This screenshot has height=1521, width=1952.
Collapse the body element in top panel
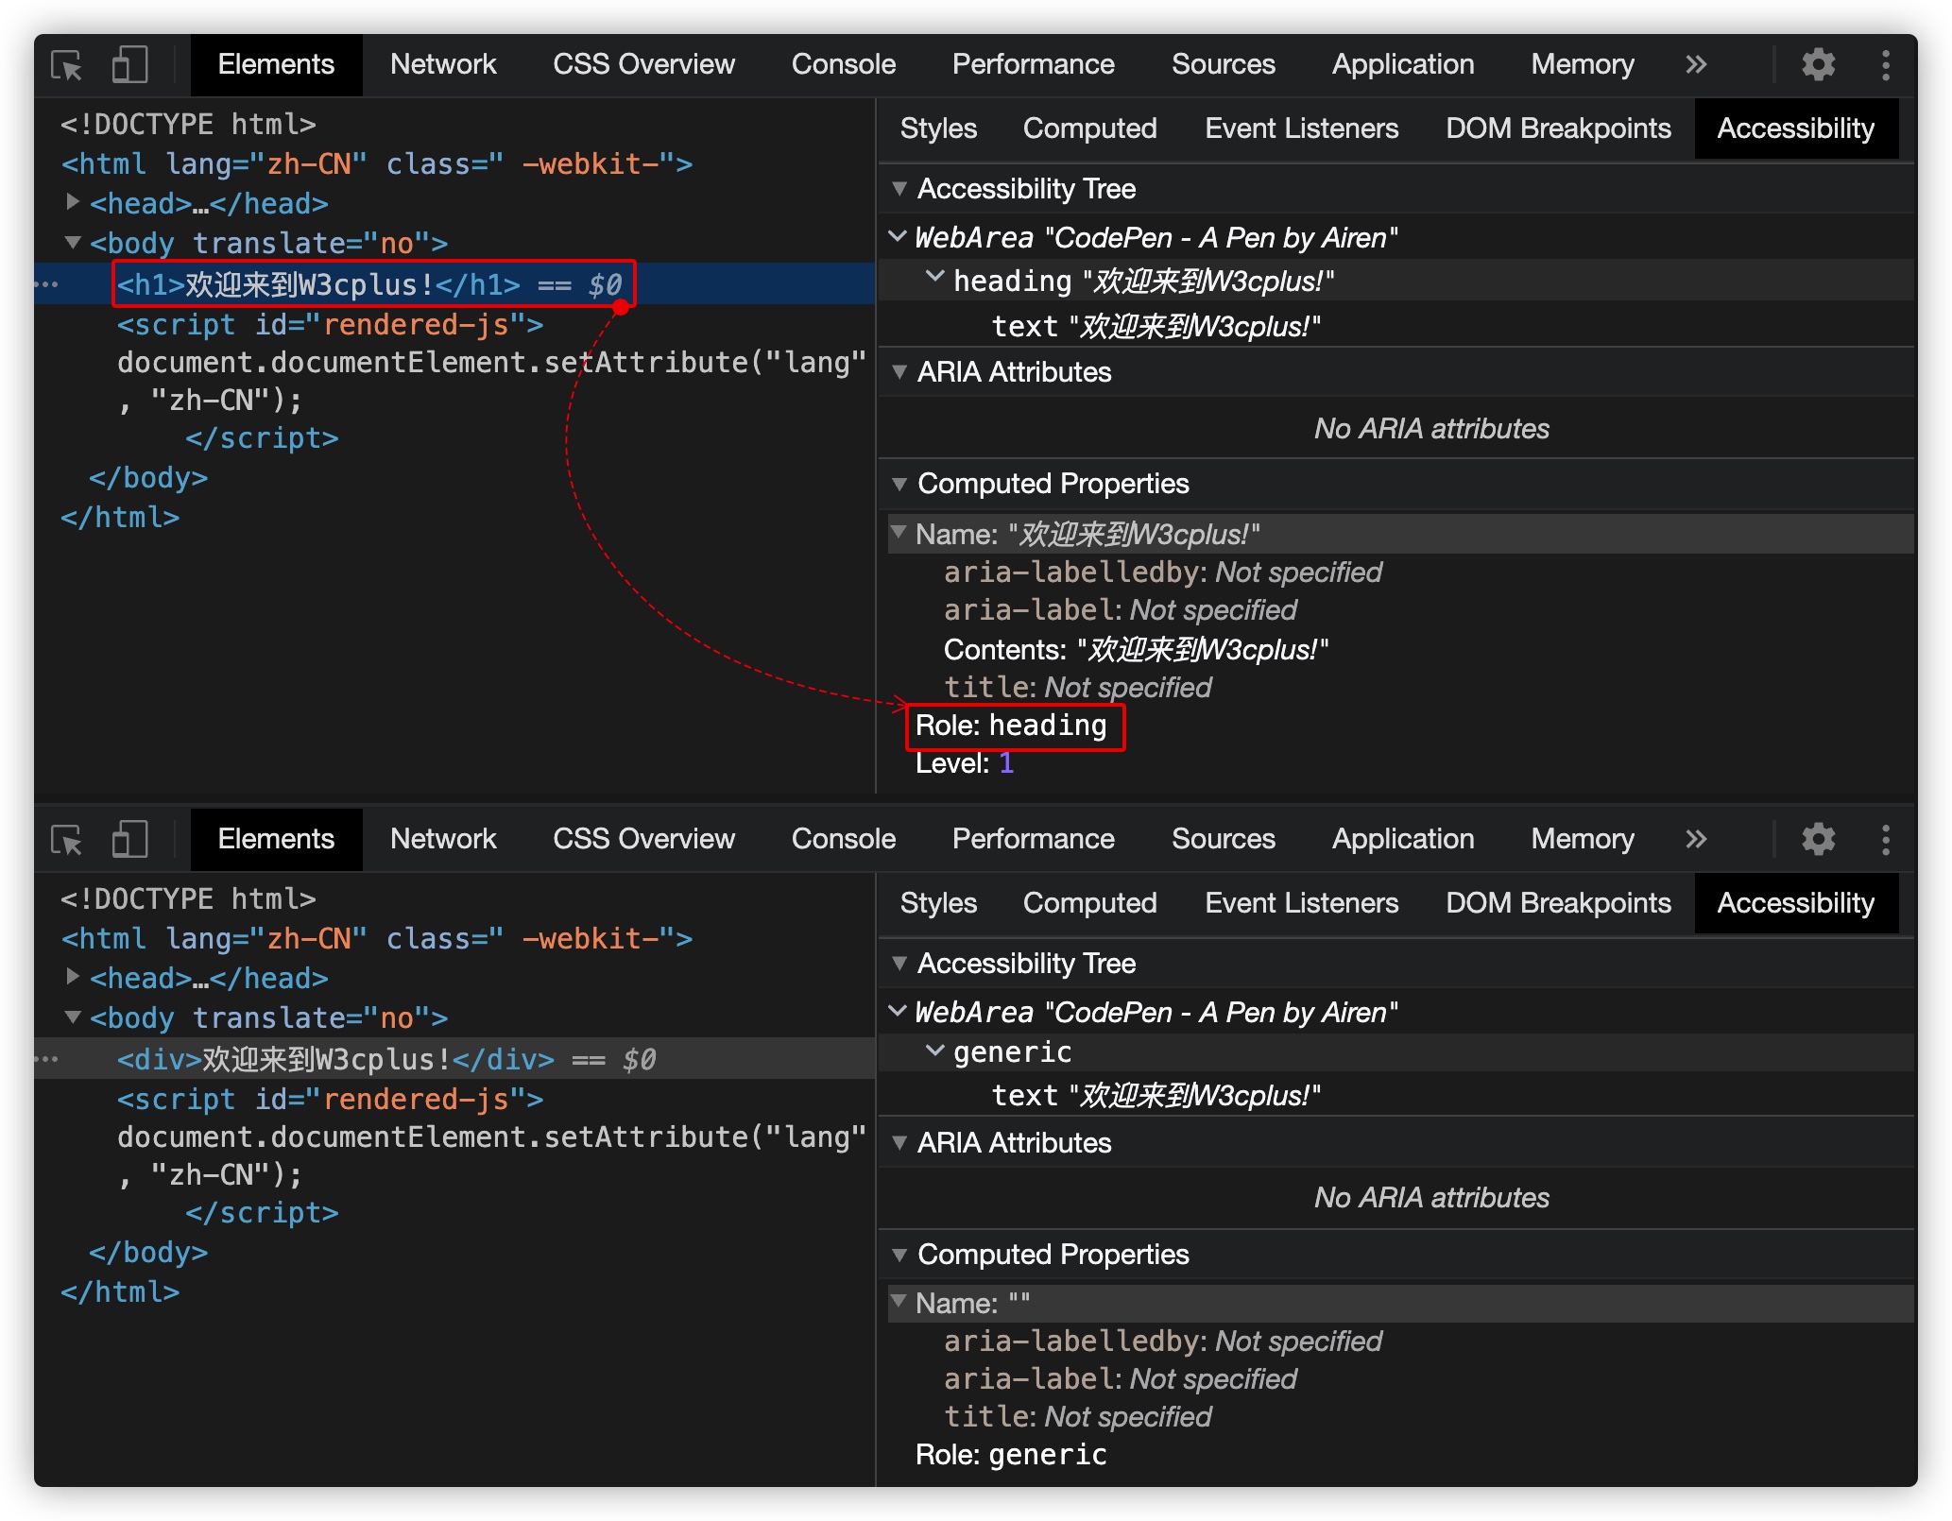(x=73, y=243)
